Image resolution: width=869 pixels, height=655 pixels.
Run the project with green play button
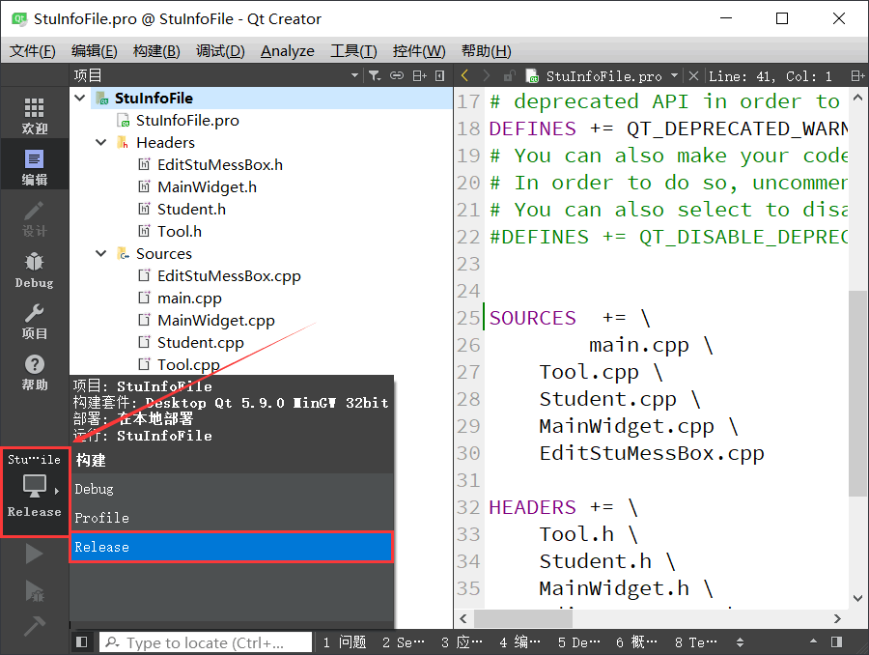34,554
